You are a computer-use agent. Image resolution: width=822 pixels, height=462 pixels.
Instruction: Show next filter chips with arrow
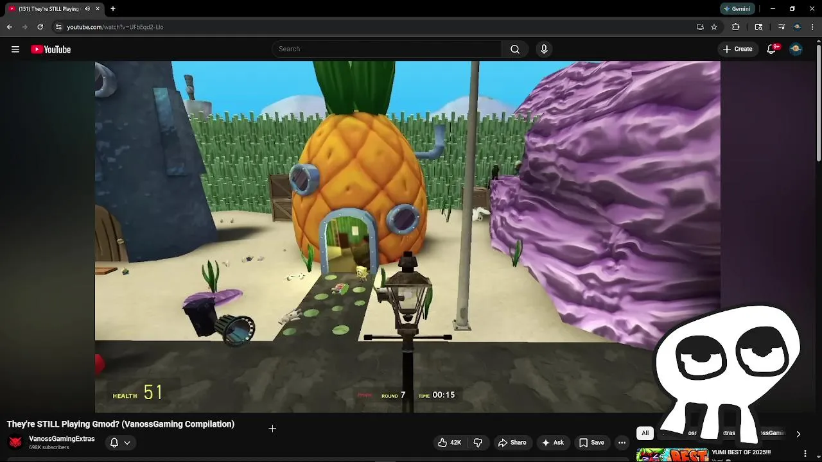(798, 434)
